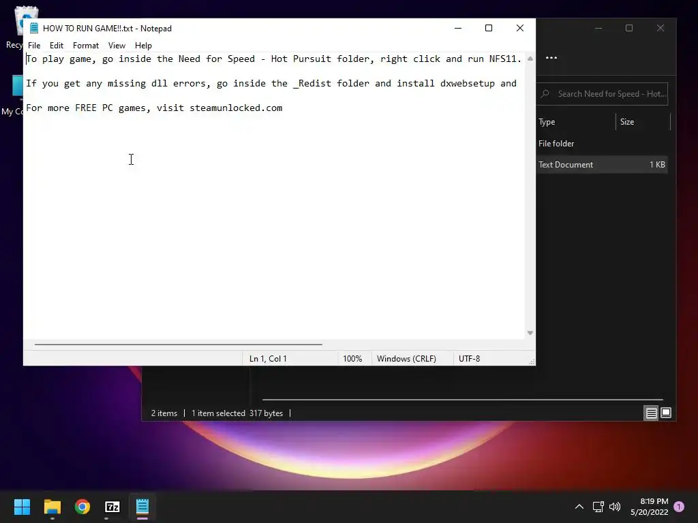Select the File folder row in Explorer
Image resolution: width=698 pixels, height=523 pixels.
pos(602,144)
